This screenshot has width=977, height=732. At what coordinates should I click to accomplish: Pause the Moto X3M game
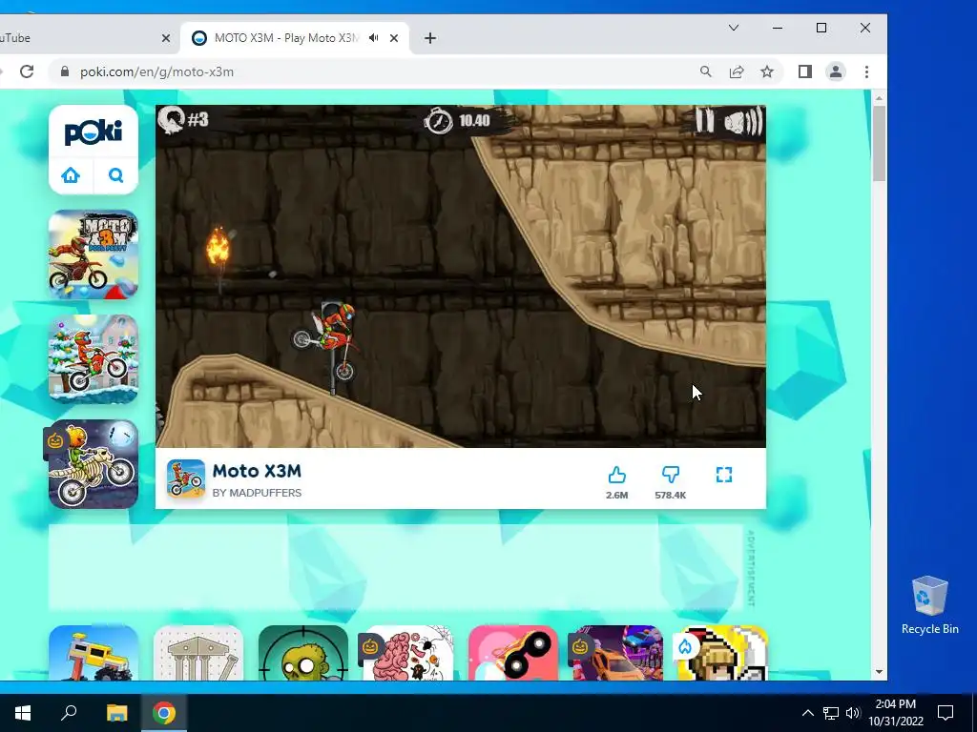coord(705,120)
